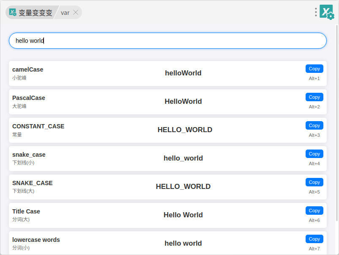Click the Alt+4 shortcut hint
The height and width of the screenshot is (255, 339).
pyautogui.click(x=314, y=164)
